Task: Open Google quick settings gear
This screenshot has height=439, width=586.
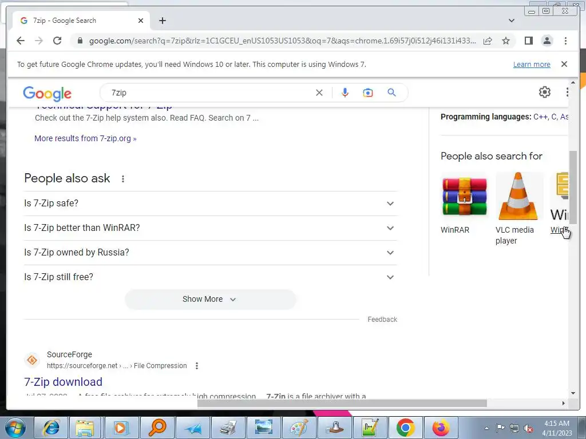Action: tap(544, 92)
